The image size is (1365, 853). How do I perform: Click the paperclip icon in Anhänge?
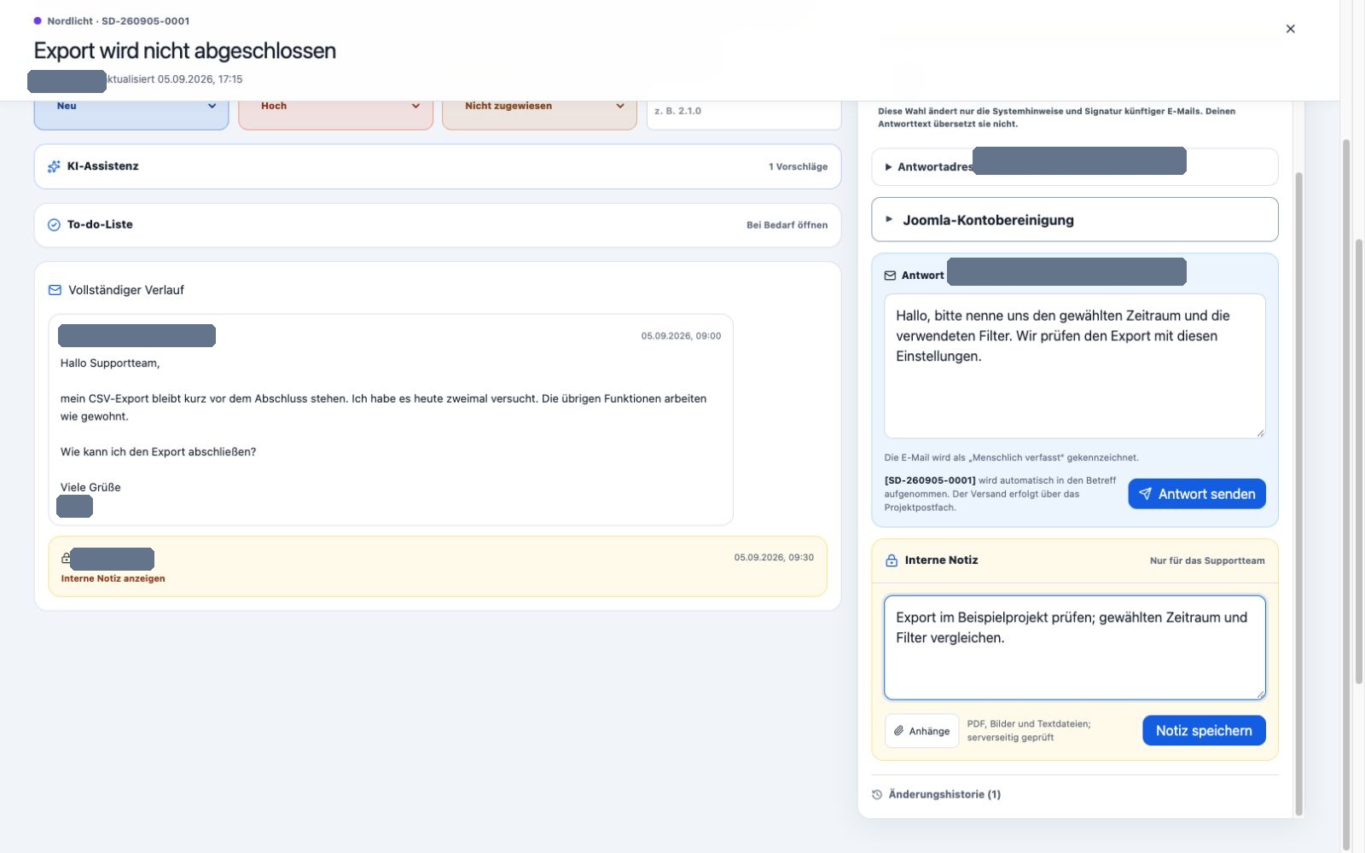[x=898, y=731]
